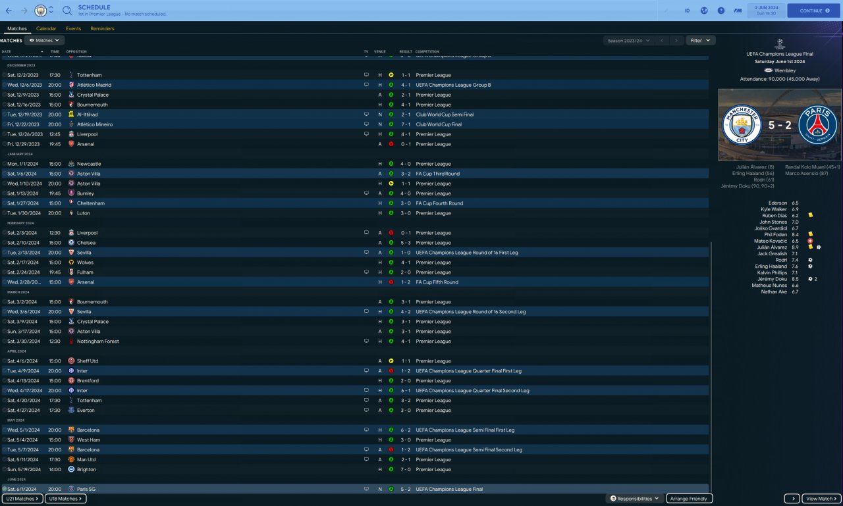This screenshot has height=506, width=843.
Task: Click the Man Utd club badge
Action: point(71,460)
